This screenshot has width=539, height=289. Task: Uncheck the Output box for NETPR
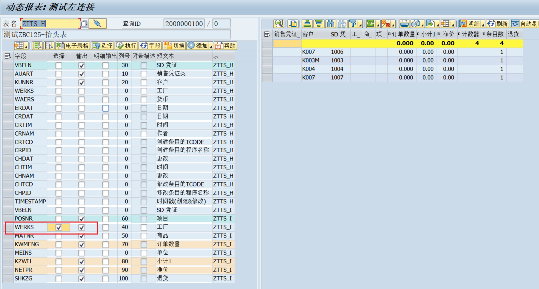[81, 270]
